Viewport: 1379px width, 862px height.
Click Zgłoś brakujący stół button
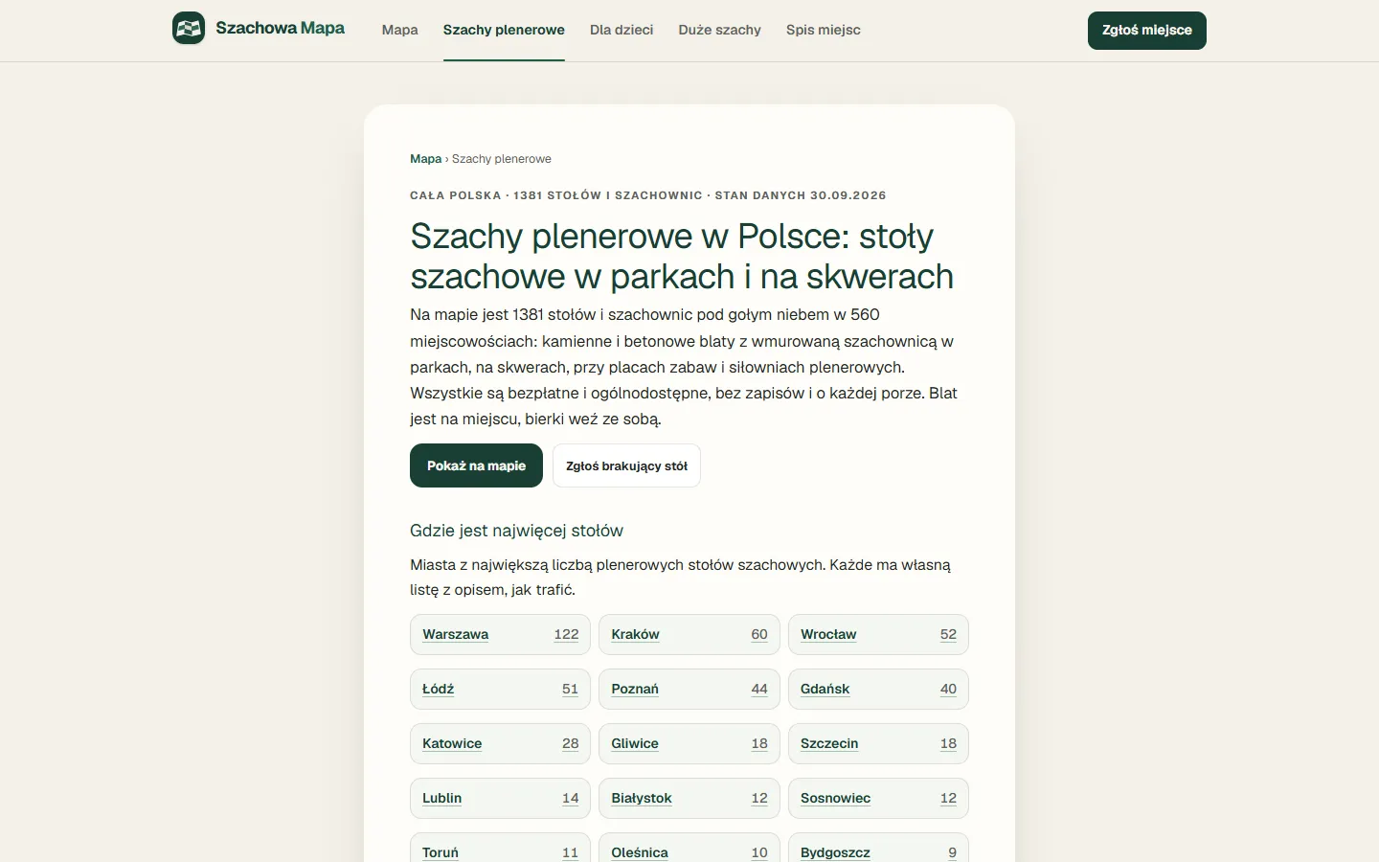click(626, 465)
